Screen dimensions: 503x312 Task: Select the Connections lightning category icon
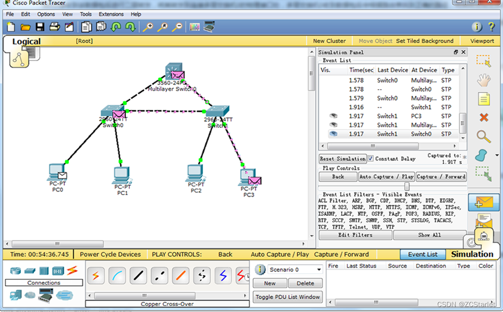point(72,271)
